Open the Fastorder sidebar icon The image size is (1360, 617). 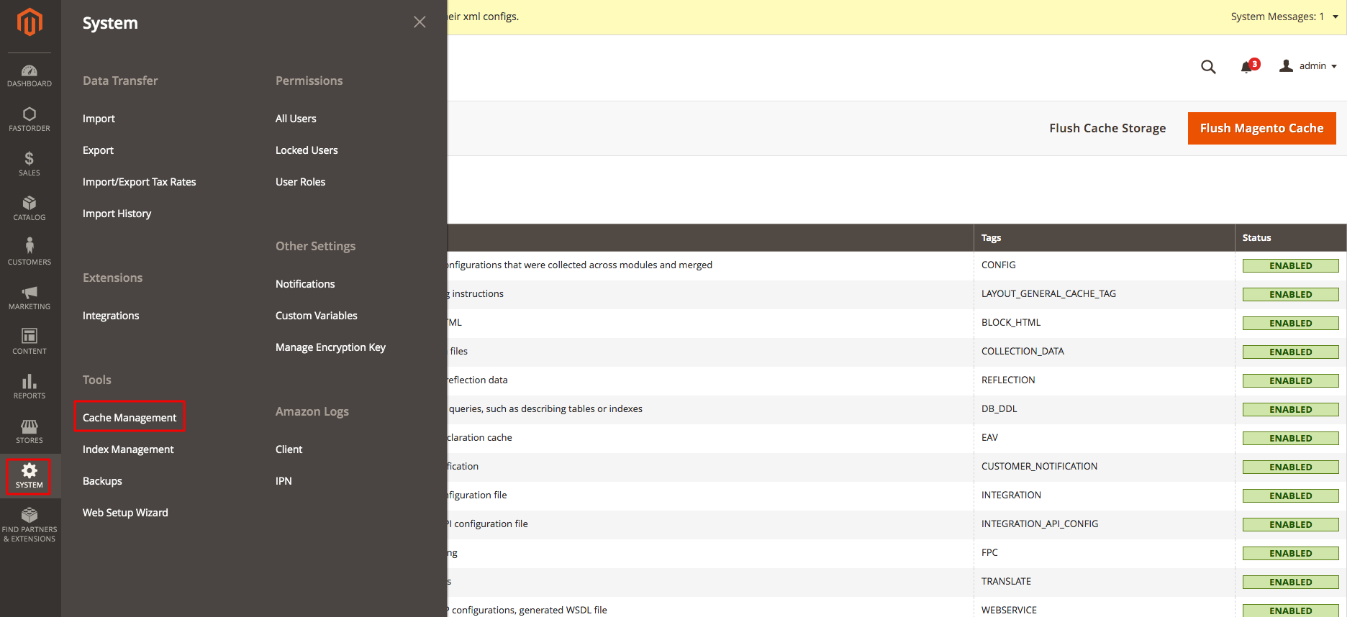point(30,119)
